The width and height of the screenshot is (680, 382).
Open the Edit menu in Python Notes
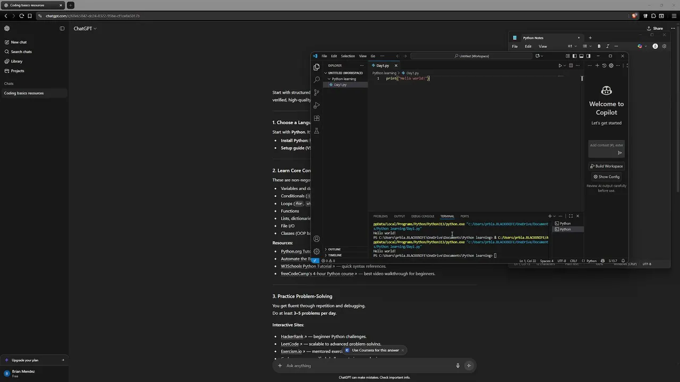tap(528, 46)
